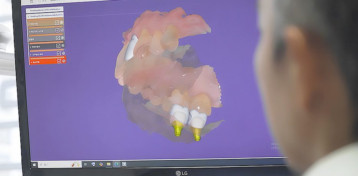Toggle the checkbox in the purple row
The height and width of the screenshot is (176, 358).
pos(59,53)
